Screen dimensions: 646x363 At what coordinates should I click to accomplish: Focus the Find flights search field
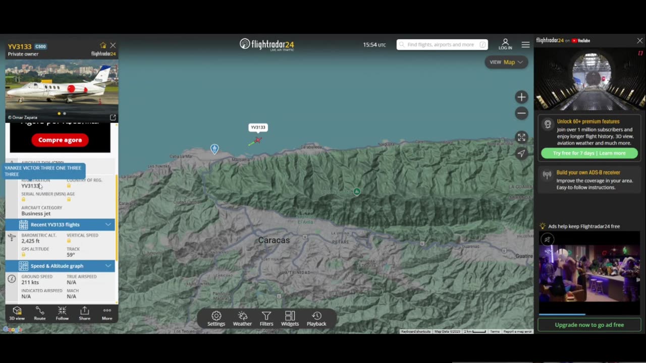click(442, 45)
